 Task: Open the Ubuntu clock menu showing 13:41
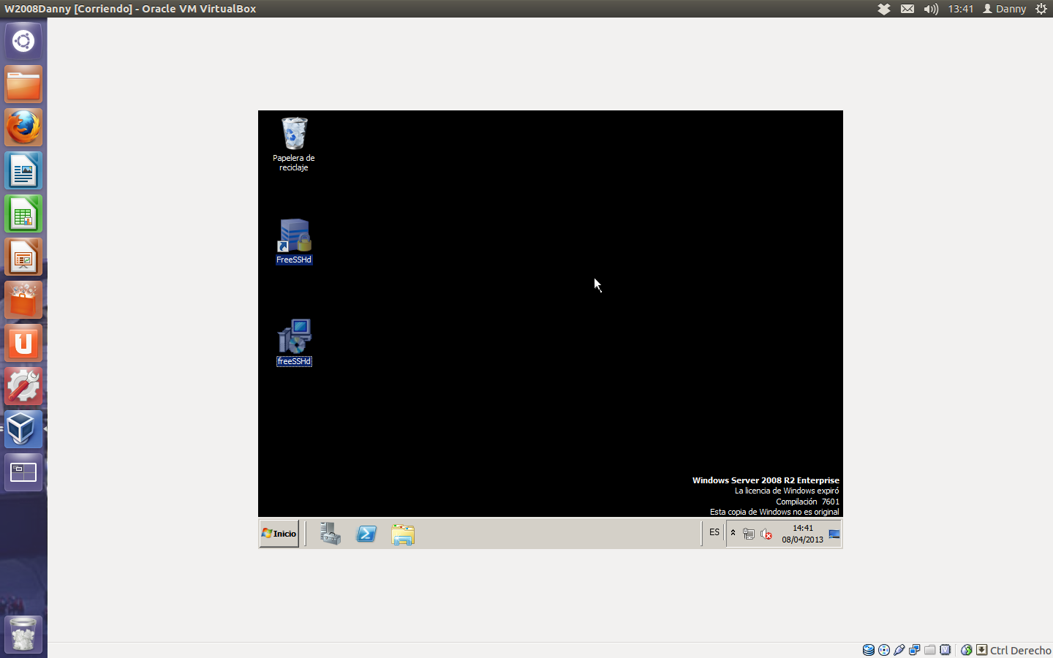961,9
